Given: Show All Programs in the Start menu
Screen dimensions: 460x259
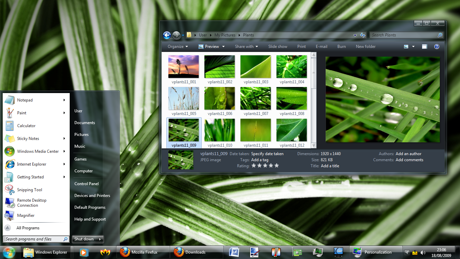Looking at the screenshot, I should coord(28,228).
